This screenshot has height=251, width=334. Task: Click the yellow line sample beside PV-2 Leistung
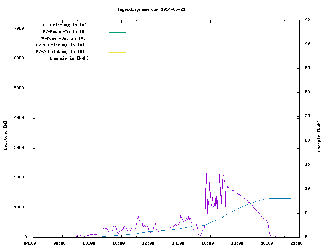pos(117,52)
